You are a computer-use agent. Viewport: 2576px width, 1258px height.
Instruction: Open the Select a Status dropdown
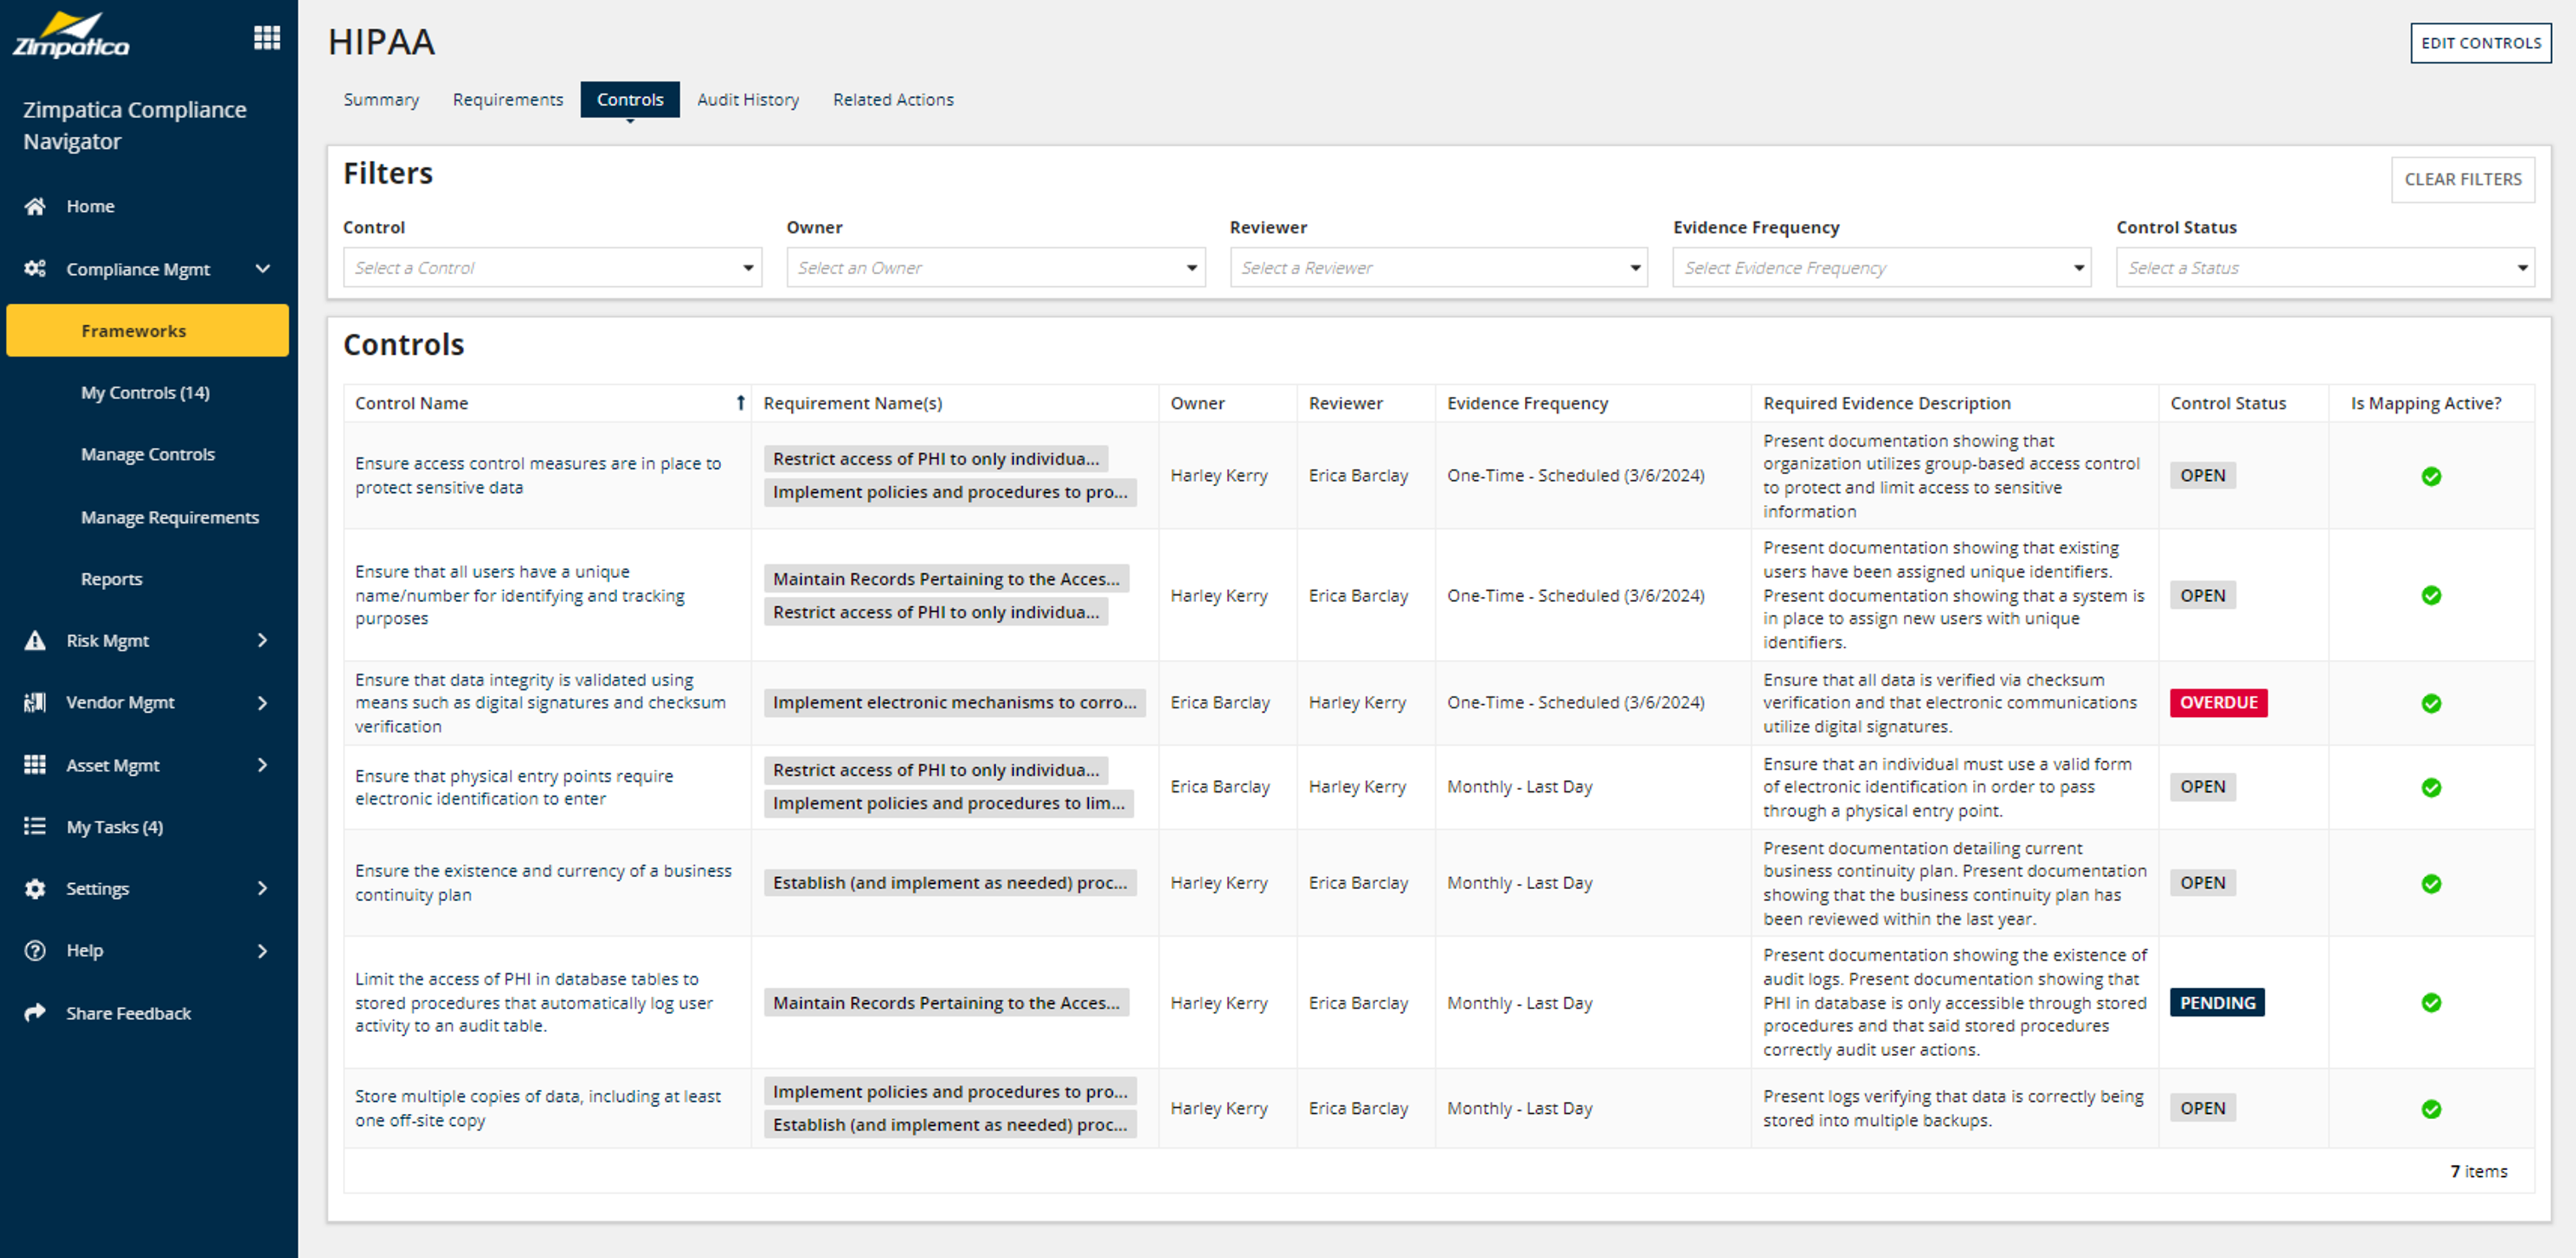(2325, 267)
